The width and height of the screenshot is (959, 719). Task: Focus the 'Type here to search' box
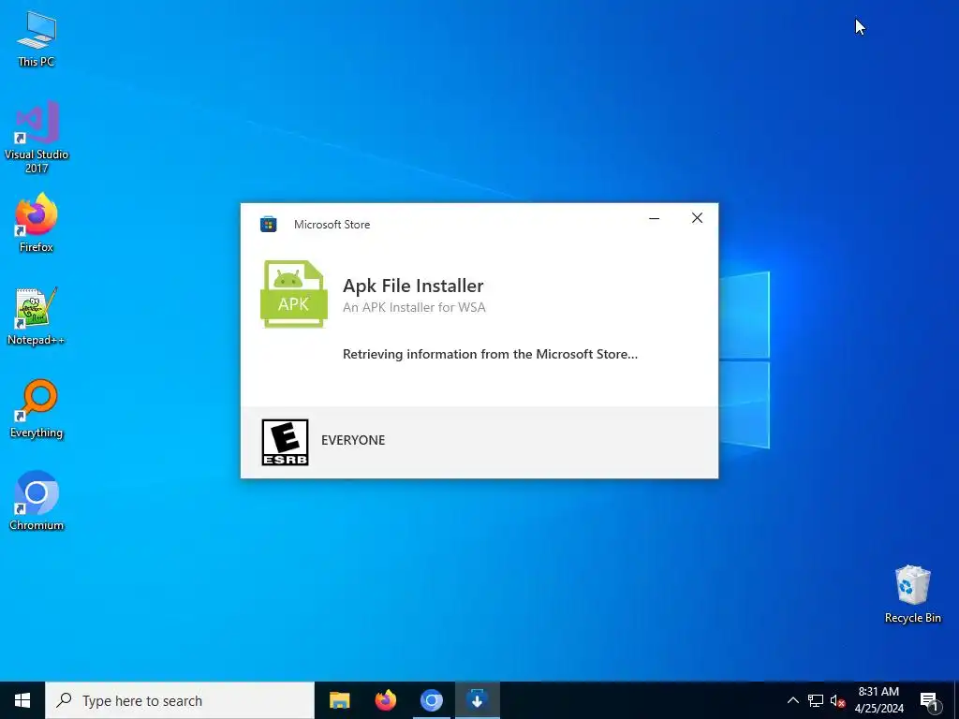[x=180, y=700]
